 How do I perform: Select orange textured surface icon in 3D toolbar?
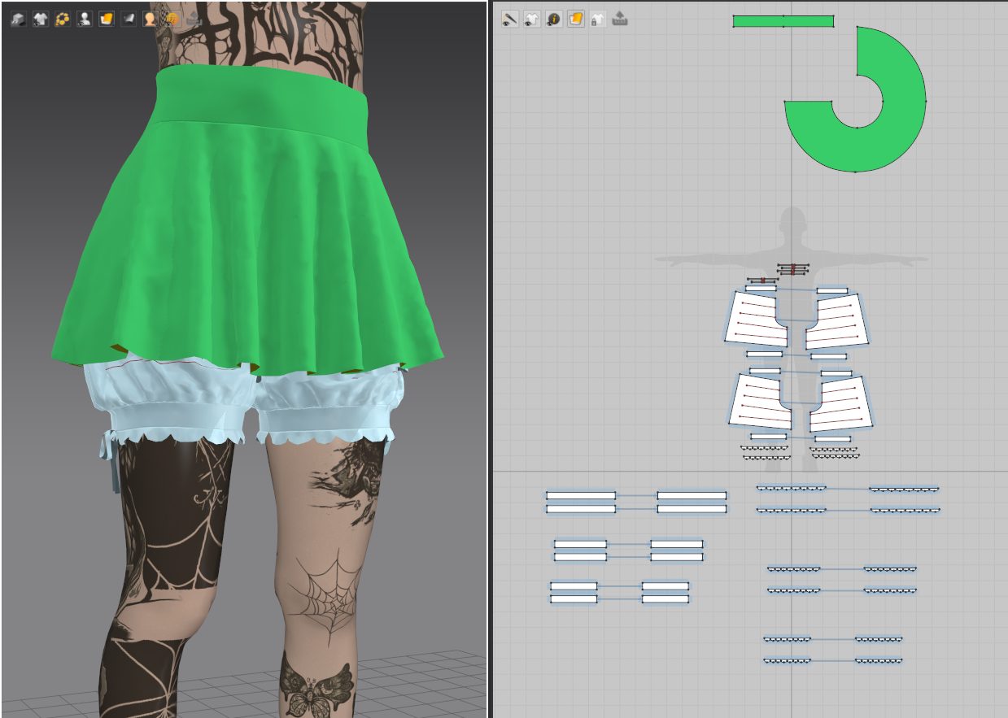[106, 19]
